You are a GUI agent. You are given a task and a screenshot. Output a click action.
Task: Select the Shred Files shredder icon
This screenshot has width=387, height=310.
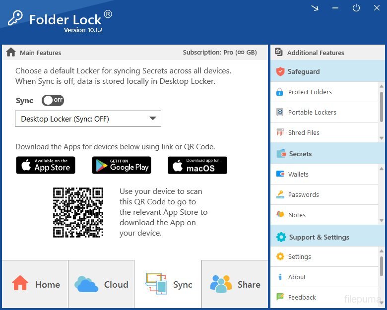pyautogui.click(x=280, y=132)
